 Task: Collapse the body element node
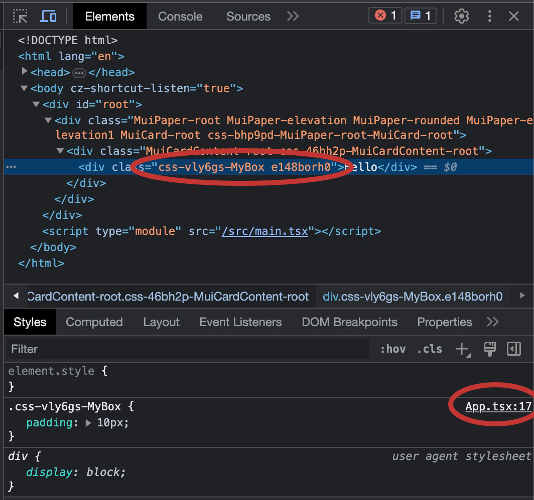click(24, 88)
